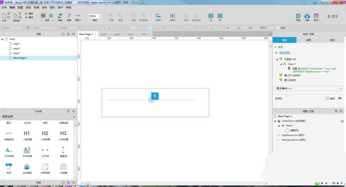Click the Preview (预览) play icon
346x187 pixels.
(x=298, y=16)
